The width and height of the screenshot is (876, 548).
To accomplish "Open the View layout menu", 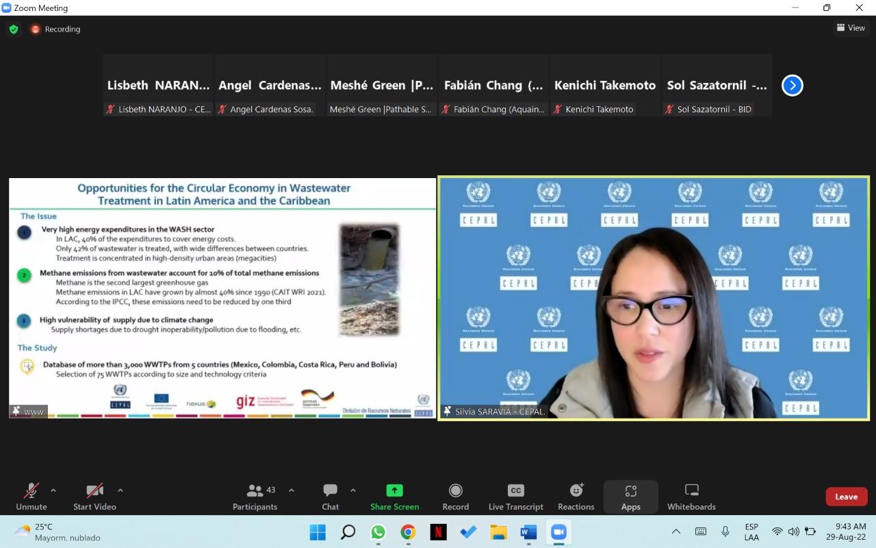I will click(x=851, y=28).
